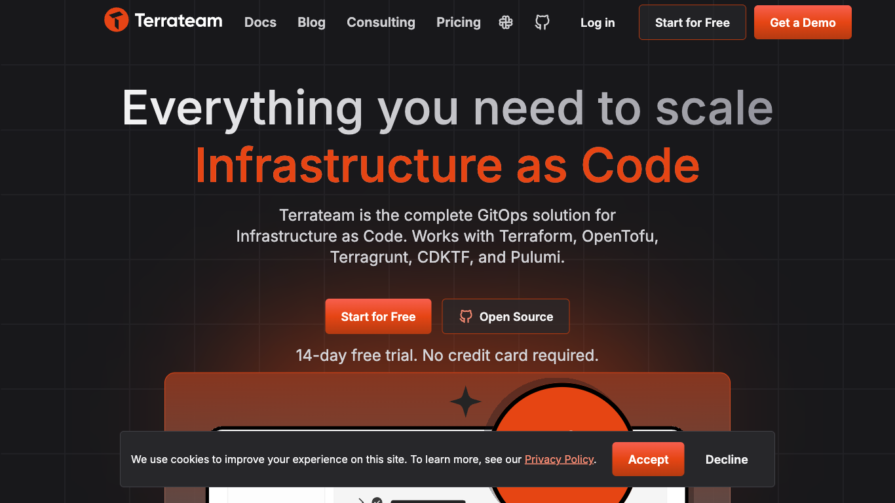Click Start for Free hero button
895x503 pixels.
pos(378,316)
